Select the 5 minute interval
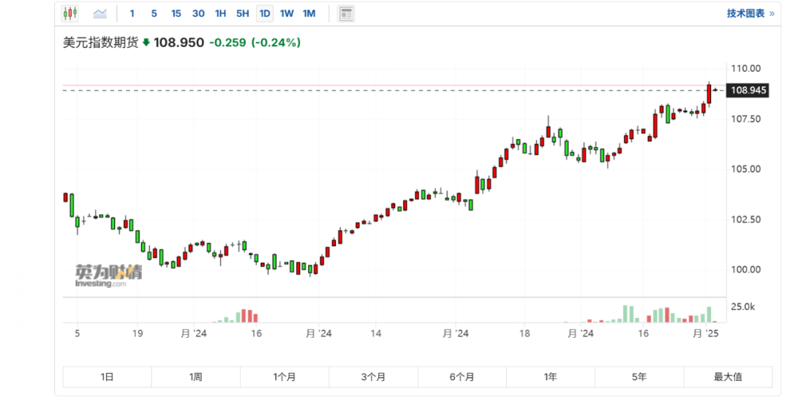Screen dimensions: 790x405 pos(154,13)
